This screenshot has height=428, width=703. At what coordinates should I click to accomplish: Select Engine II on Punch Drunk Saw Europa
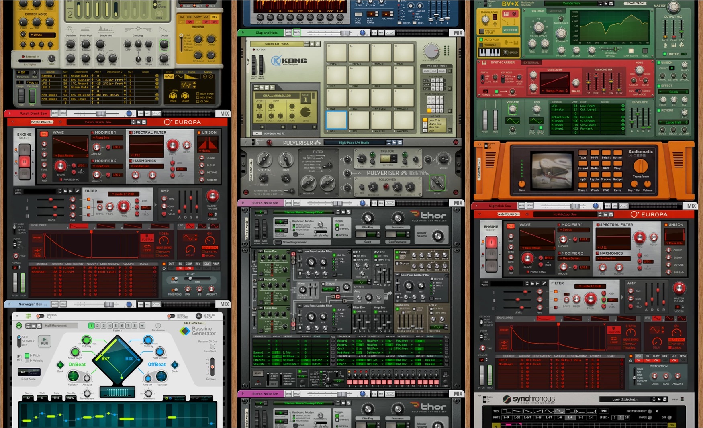[x=25, y=162]
